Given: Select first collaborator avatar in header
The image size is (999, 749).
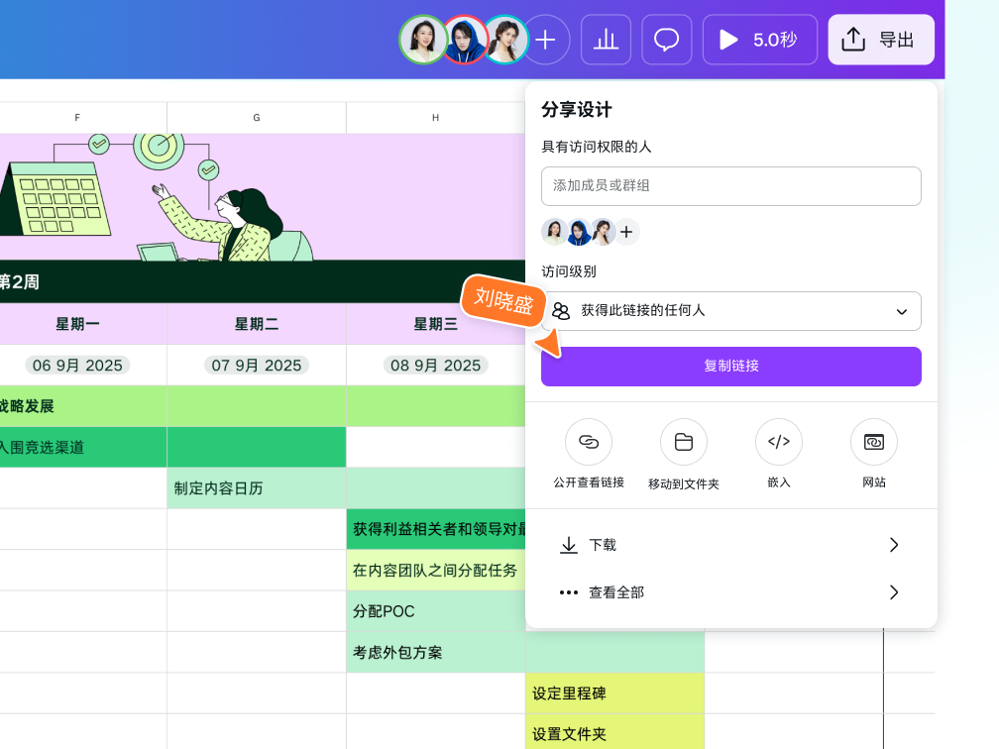Looking at the screenshot, I should point(423,40).
